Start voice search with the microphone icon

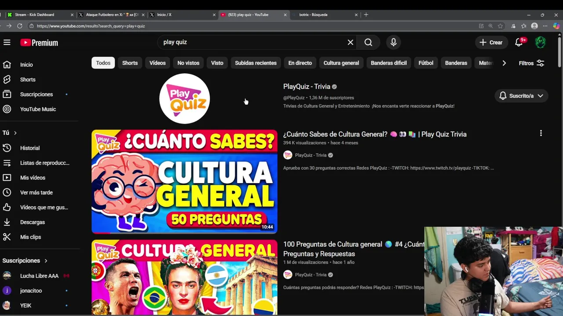[x=394, y=42]
